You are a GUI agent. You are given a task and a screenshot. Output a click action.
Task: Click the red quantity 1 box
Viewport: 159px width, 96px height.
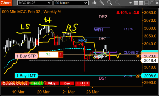point(61,55)
